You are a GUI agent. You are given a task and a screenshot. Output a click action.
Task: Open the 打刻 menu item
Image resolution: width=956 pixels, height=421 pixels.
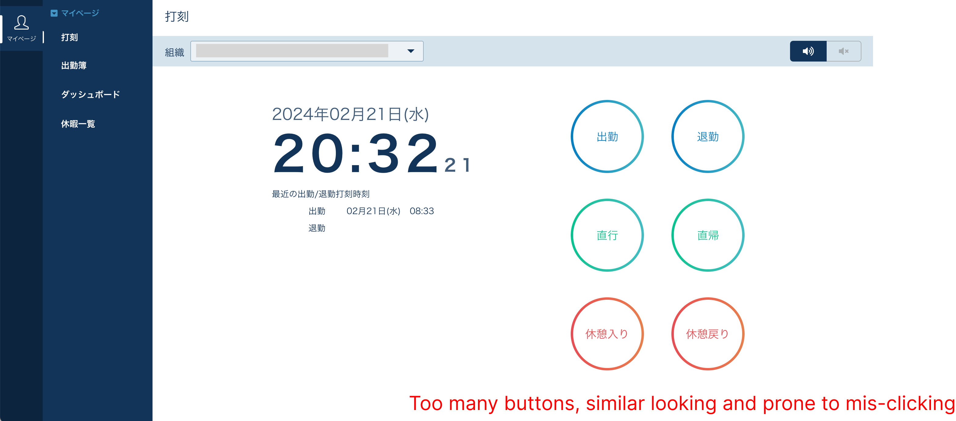point(70,37)
